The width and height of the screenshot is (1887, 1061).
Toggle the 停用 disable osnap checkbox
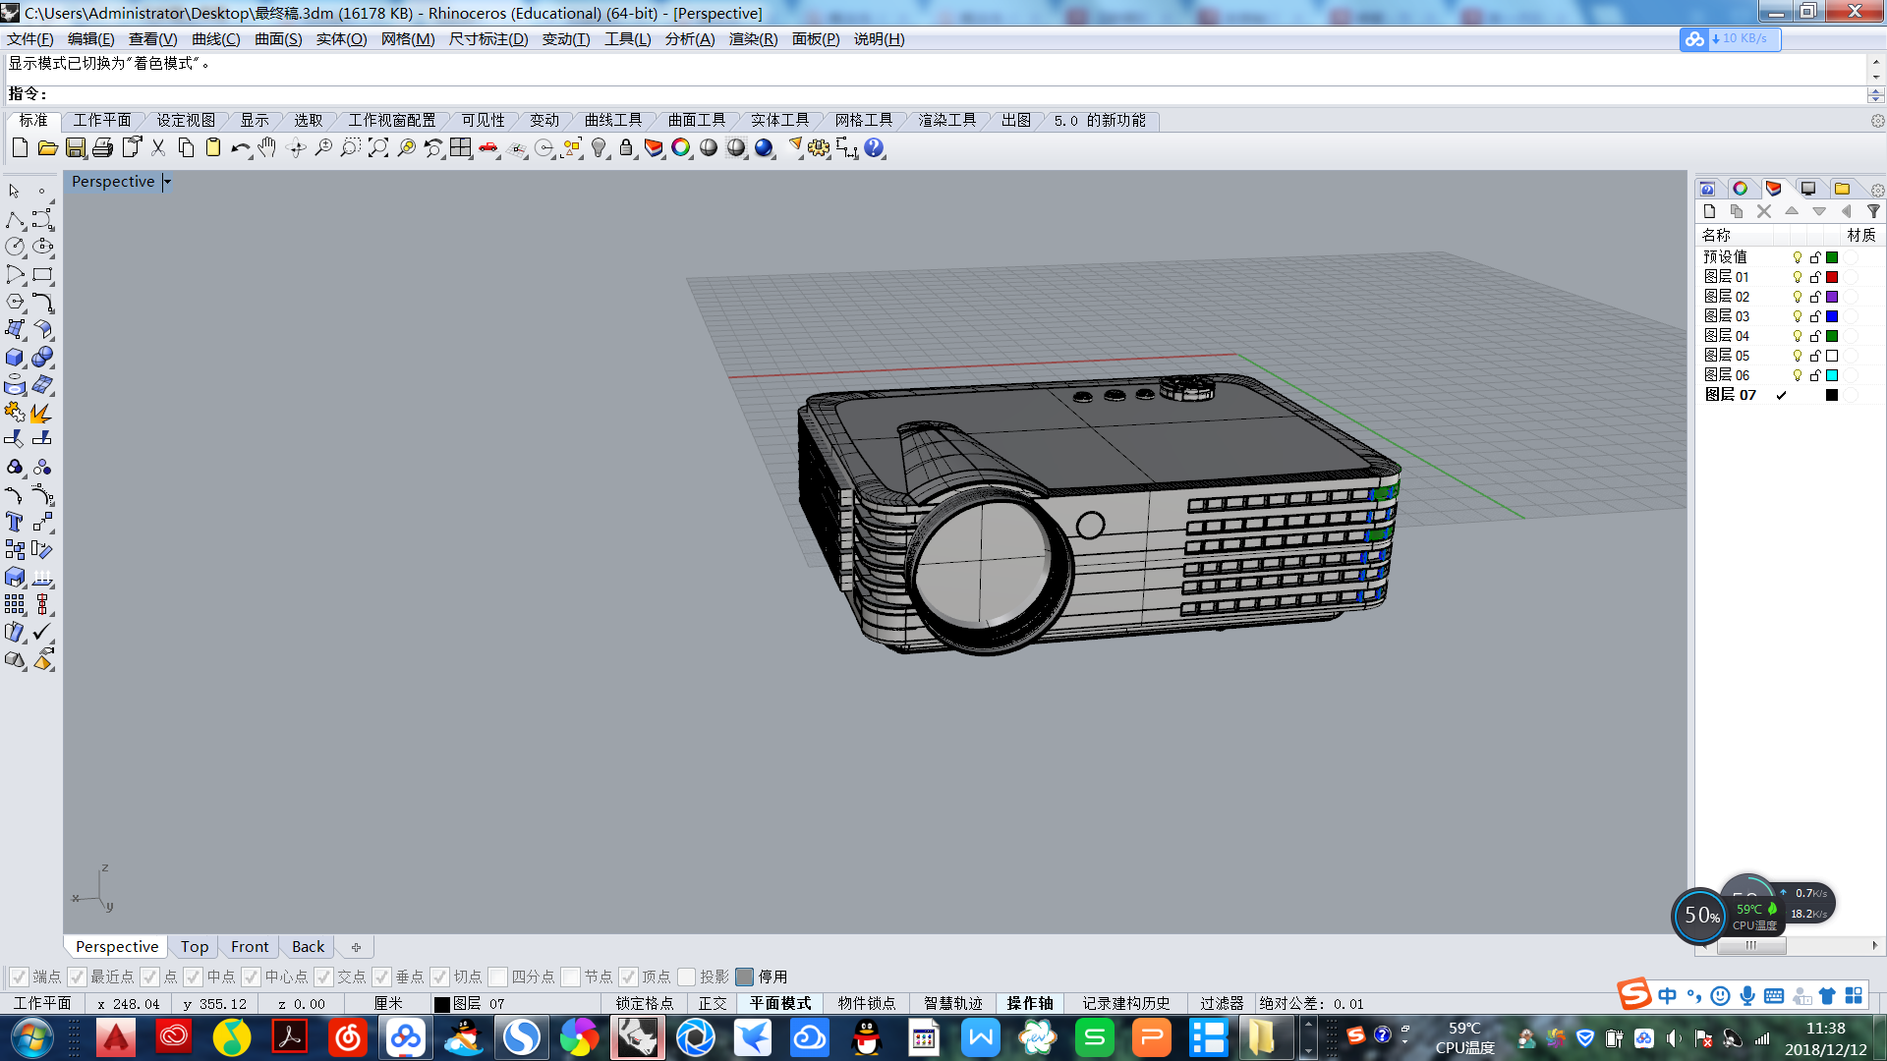pos(745,977)
